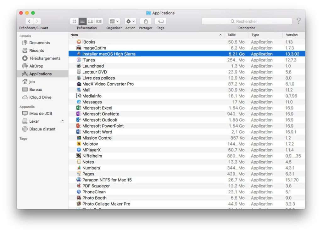Viewport: 322px width, 233px height.
Task: Click the MPlayerX app icon
Action: pos(79,150)
